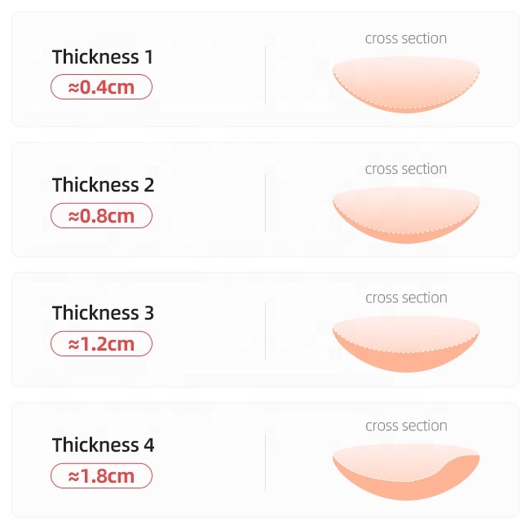Viewport: 530px width, 530px height.
Task: Select the ≈1.2cm size badge
Action: tap(101, 344)
